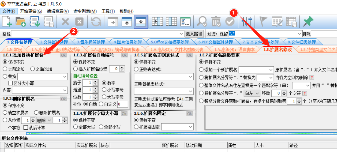
Task: Enable the 区分大小写 checkbox
Action: pyautogui.click(x=11, y=83)
